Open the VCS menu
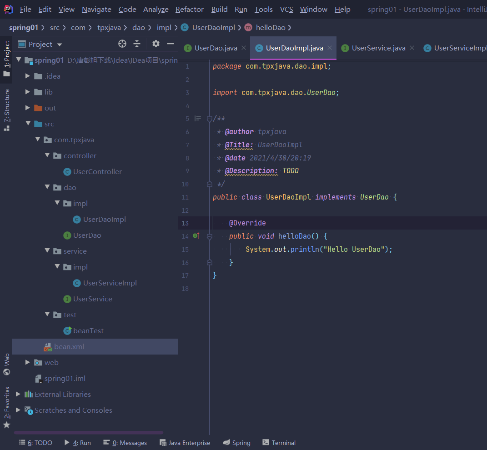 pos(286,10)
